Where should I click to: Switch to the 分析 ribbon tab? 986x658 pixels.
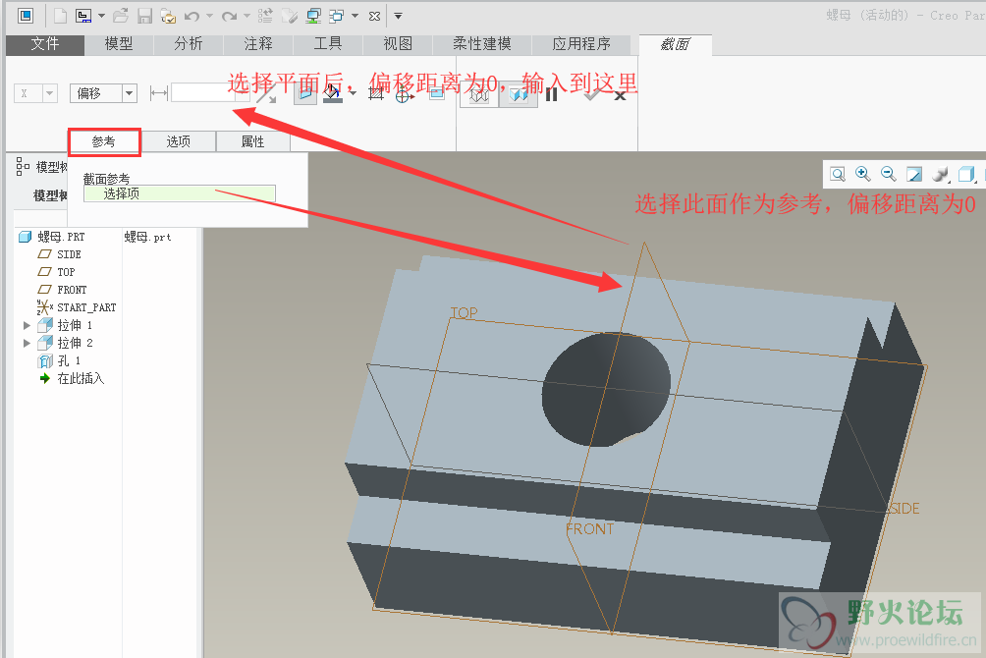pos(189,44)
